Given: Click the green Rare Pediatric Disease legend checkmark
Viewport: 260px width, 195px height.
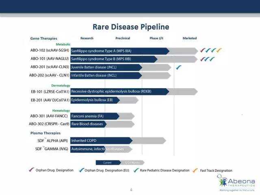Looking at the screenshot, I should [136, 170].
